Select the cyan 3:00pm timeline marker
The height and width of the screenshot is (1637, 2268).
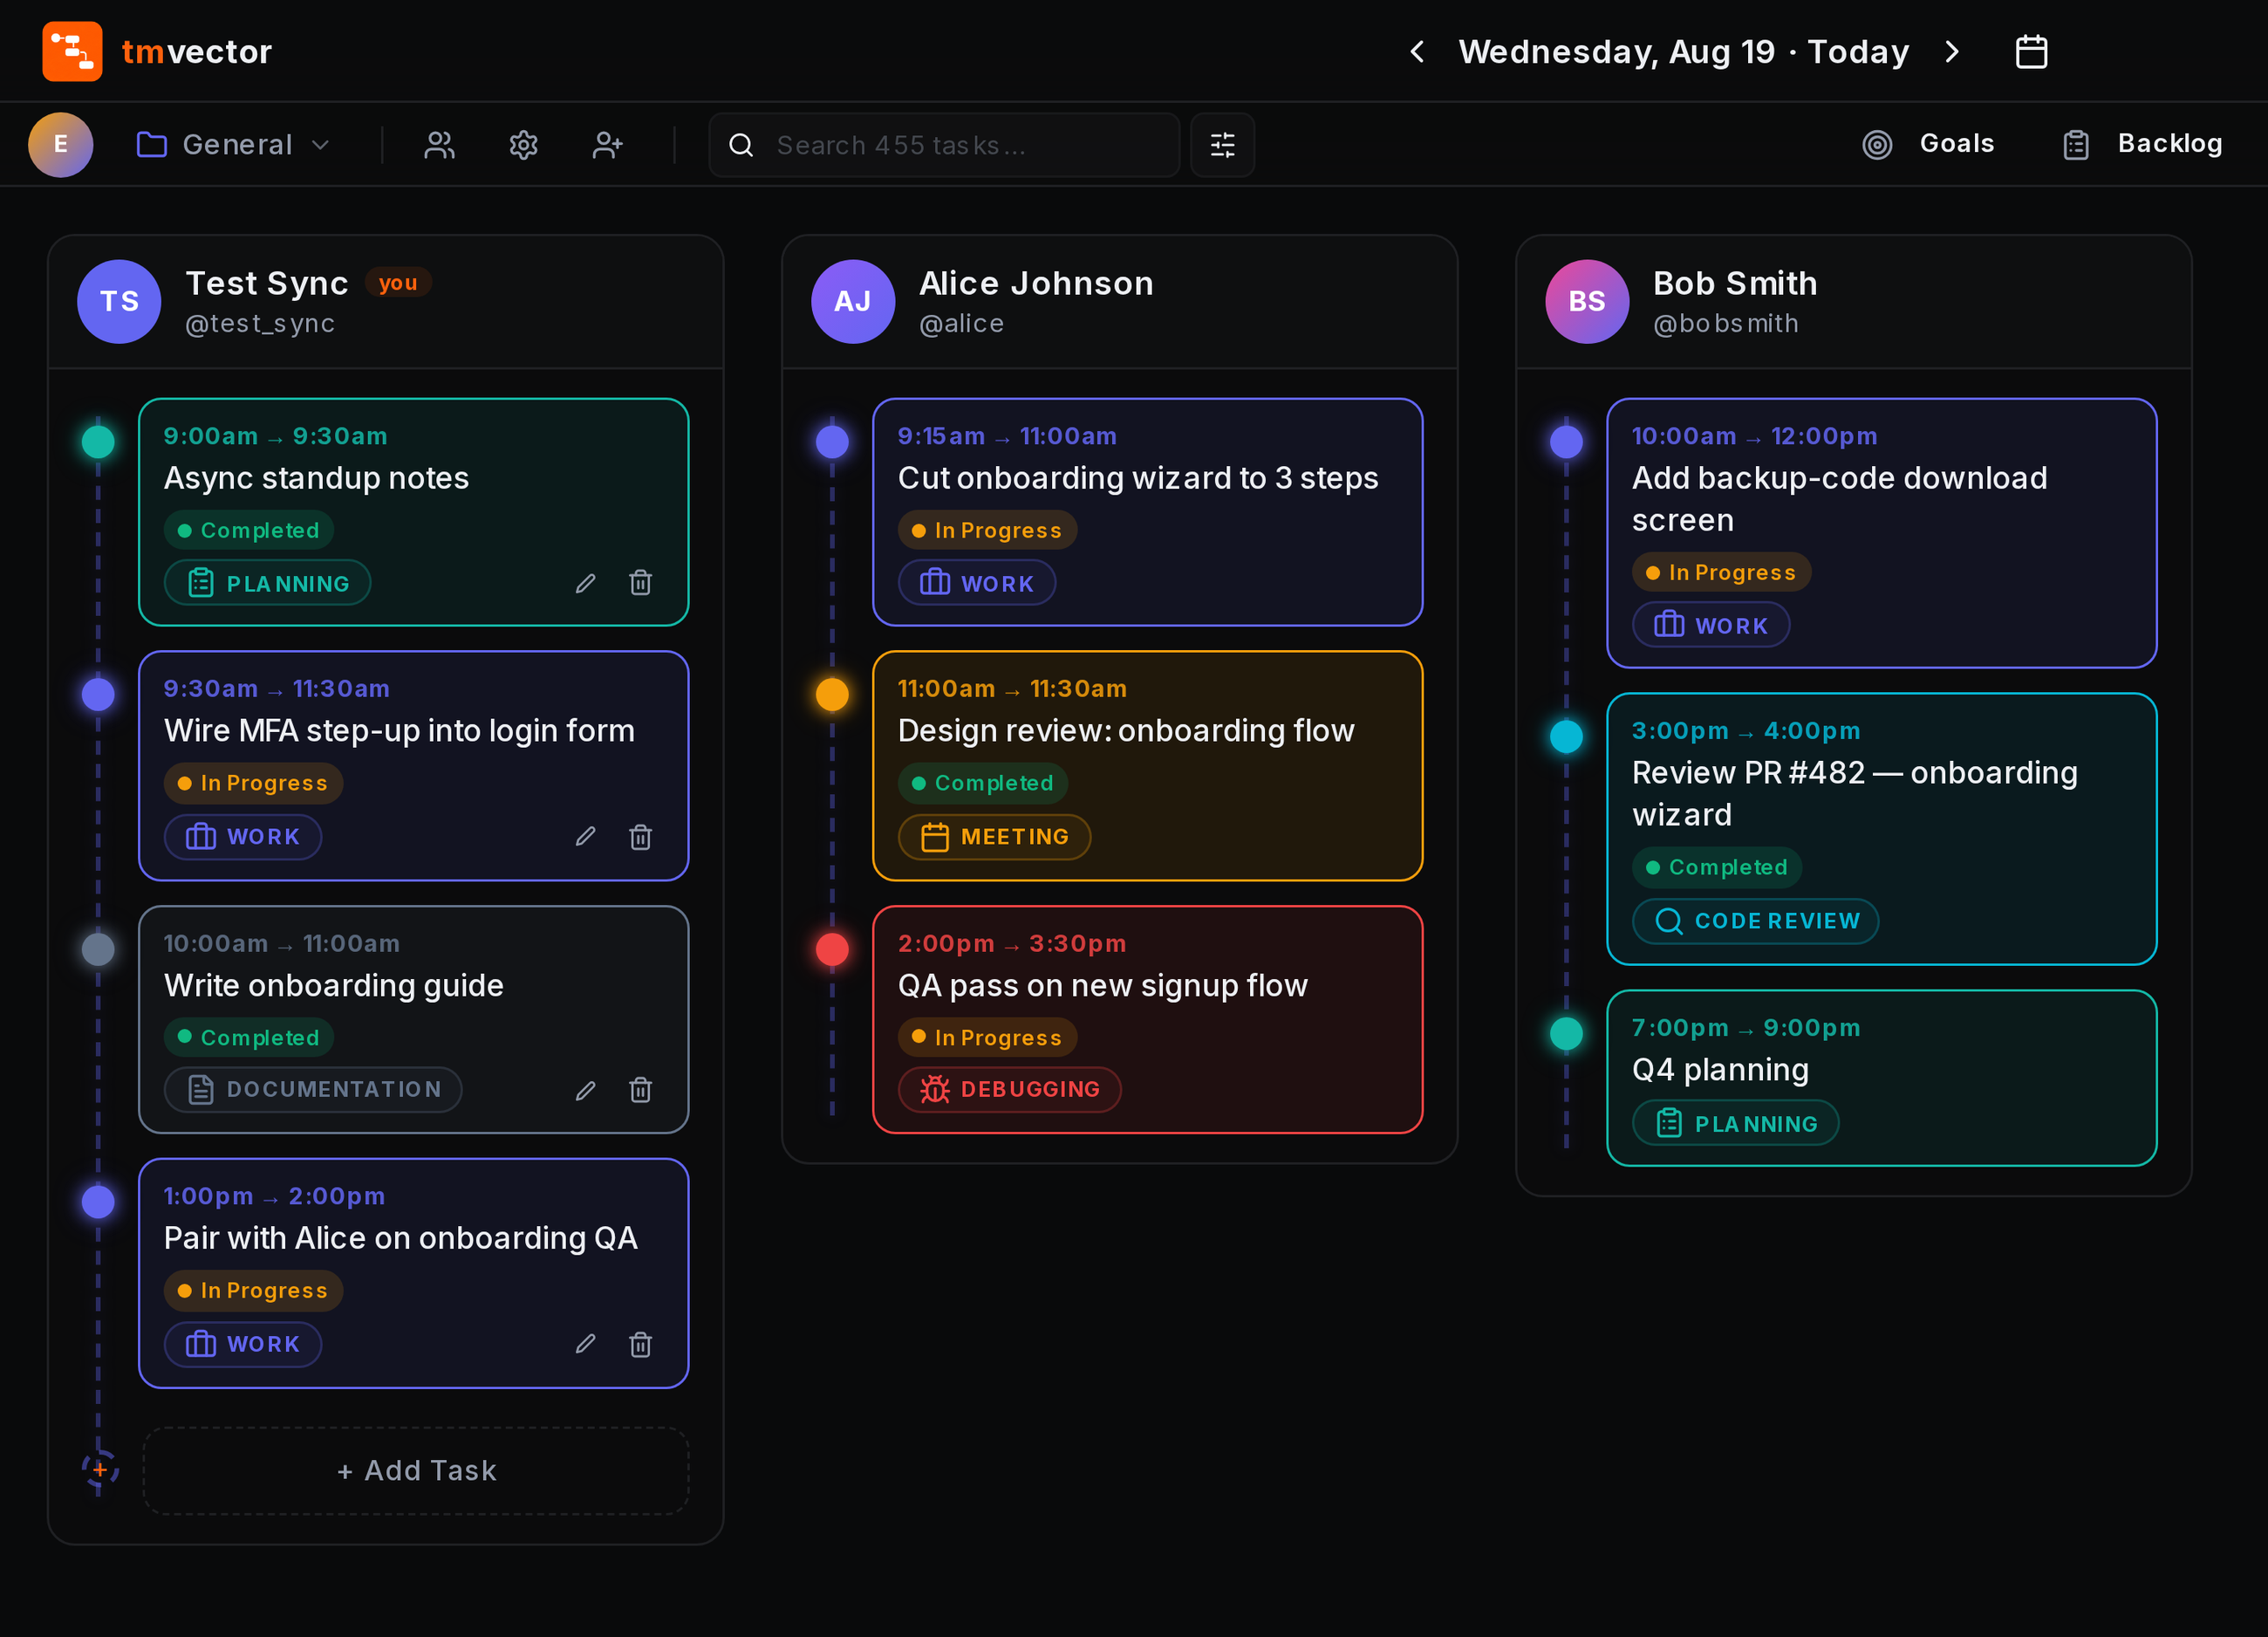1566,736
